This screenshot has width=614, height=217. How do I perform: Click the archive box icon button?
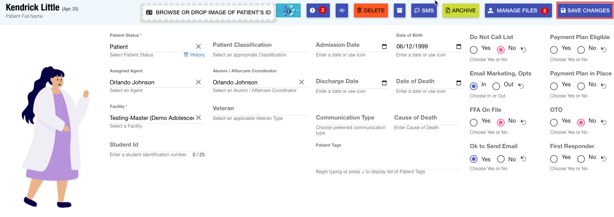pyautogui.click(x=400, y=10)
